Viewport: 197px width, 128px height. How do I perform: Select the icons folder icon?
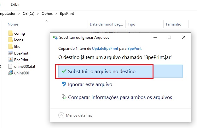point(10,40)
